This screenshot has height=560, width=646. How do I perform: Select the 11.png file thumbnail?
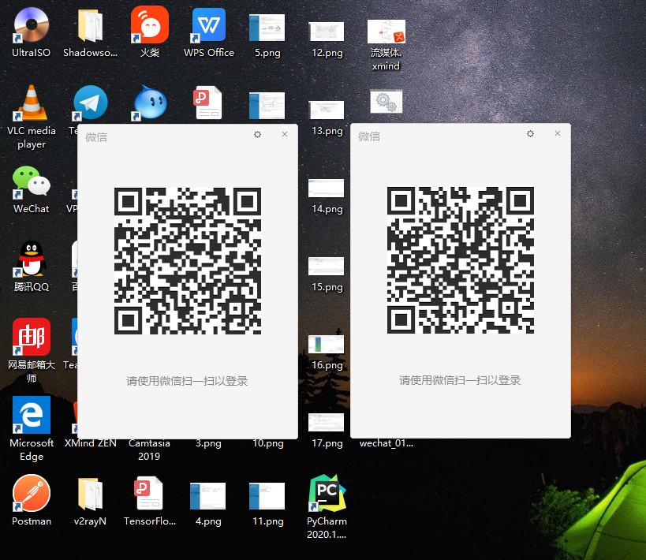pyautogui.click(x=267, y=495)
